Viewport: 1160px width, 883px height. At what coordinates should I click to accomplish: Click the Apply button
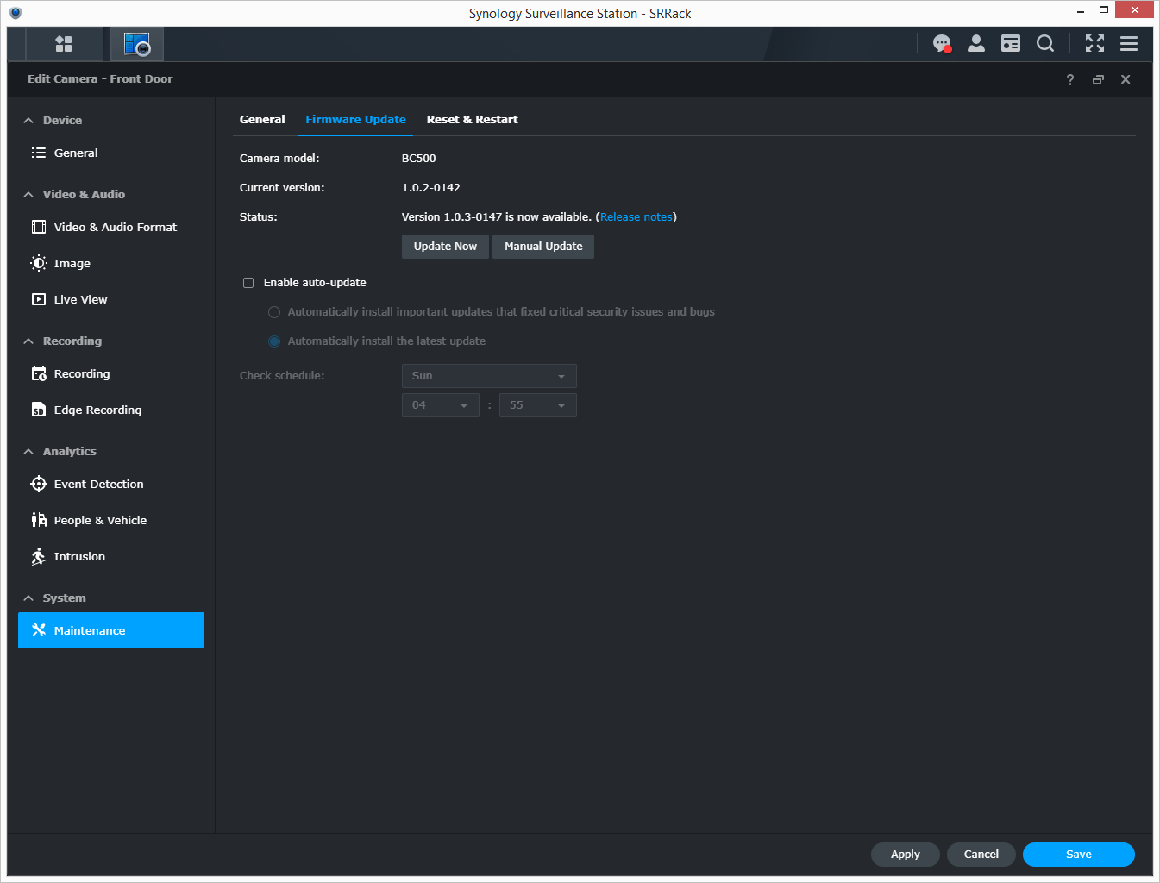tap(906, 855)
